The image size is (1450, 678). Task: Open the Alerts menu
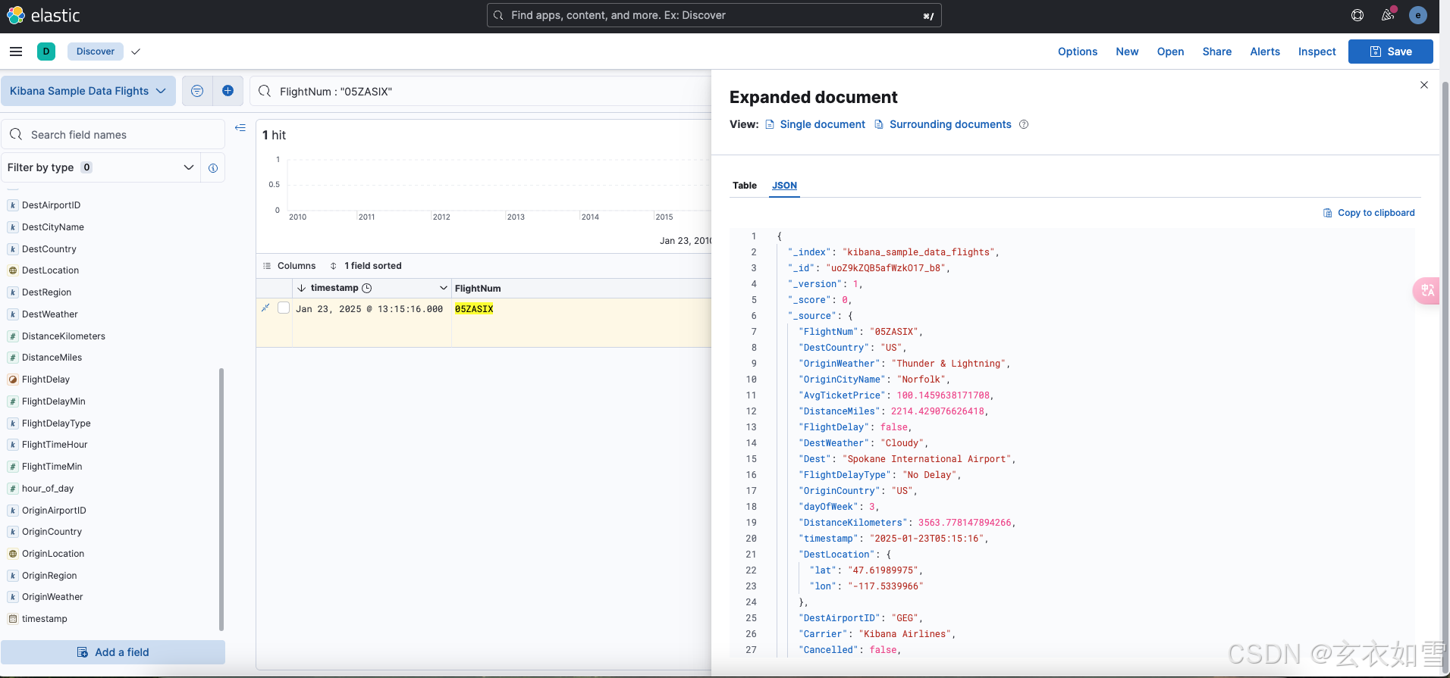1265,52
